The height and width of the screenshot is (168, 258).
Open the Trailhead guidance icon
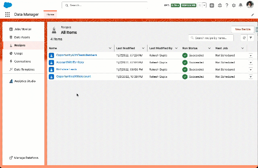coord(220,5)
